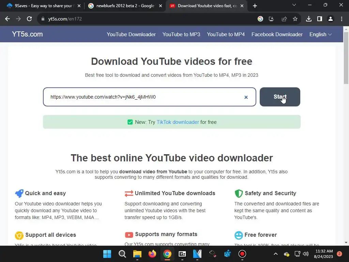Image resolution: width=349 pixels, height=262 pixels.
Task: Click the Start button
Action: 280,97
